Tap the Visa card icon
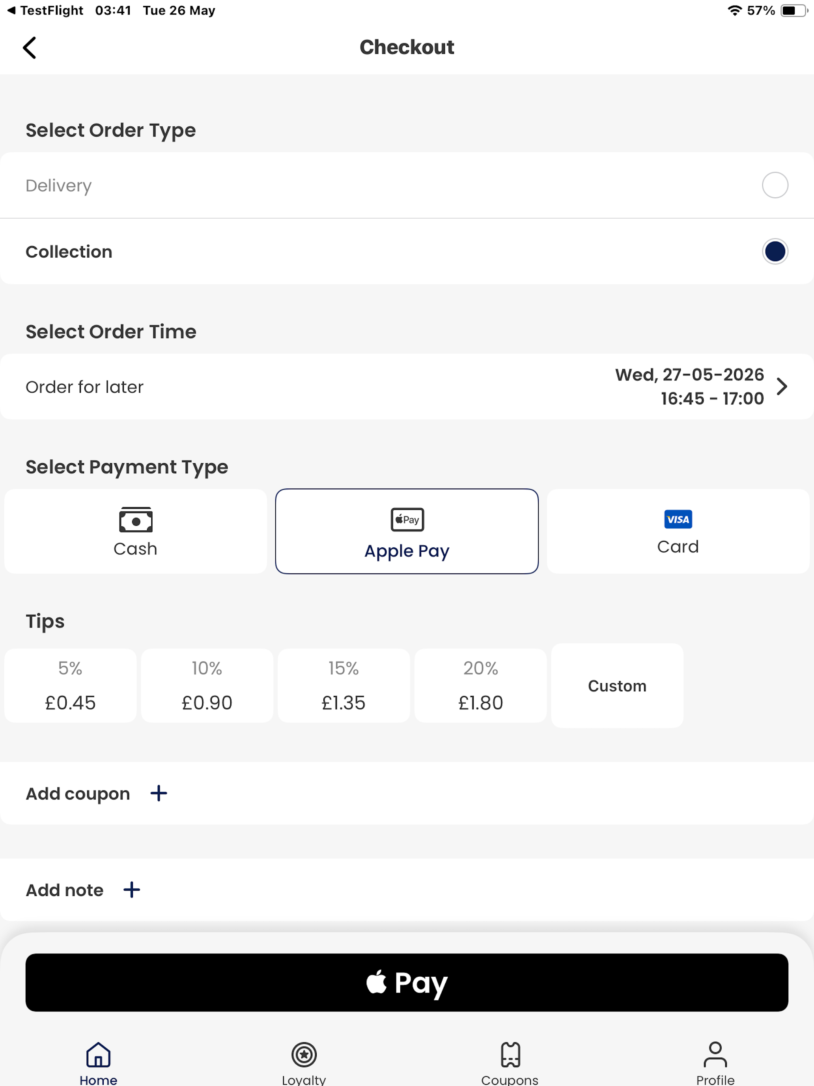Viewport: 814px width, 1086px height. tap(678, 519)
